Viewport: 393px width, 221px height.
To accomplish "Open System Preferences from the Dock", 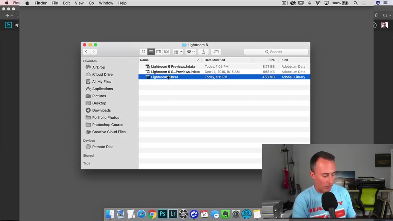I will 236,214.
